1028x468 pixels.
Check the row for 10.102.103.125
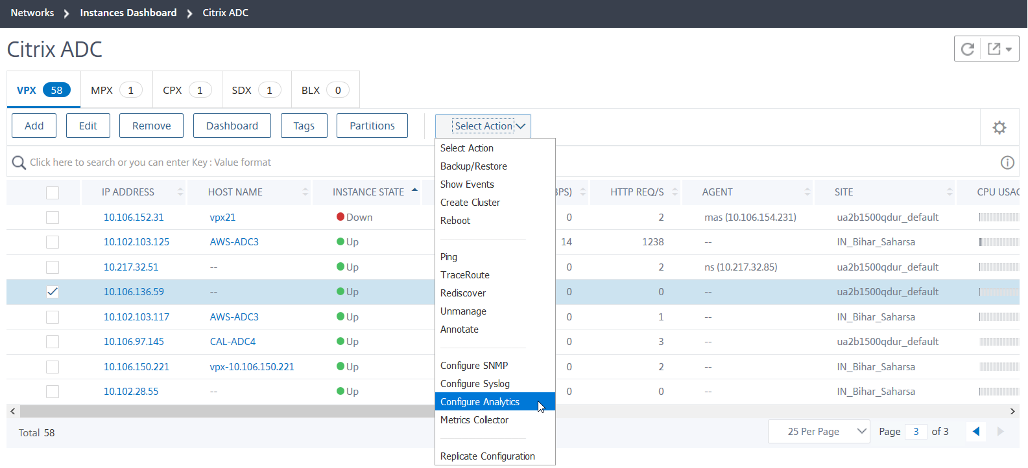point(53,242)
